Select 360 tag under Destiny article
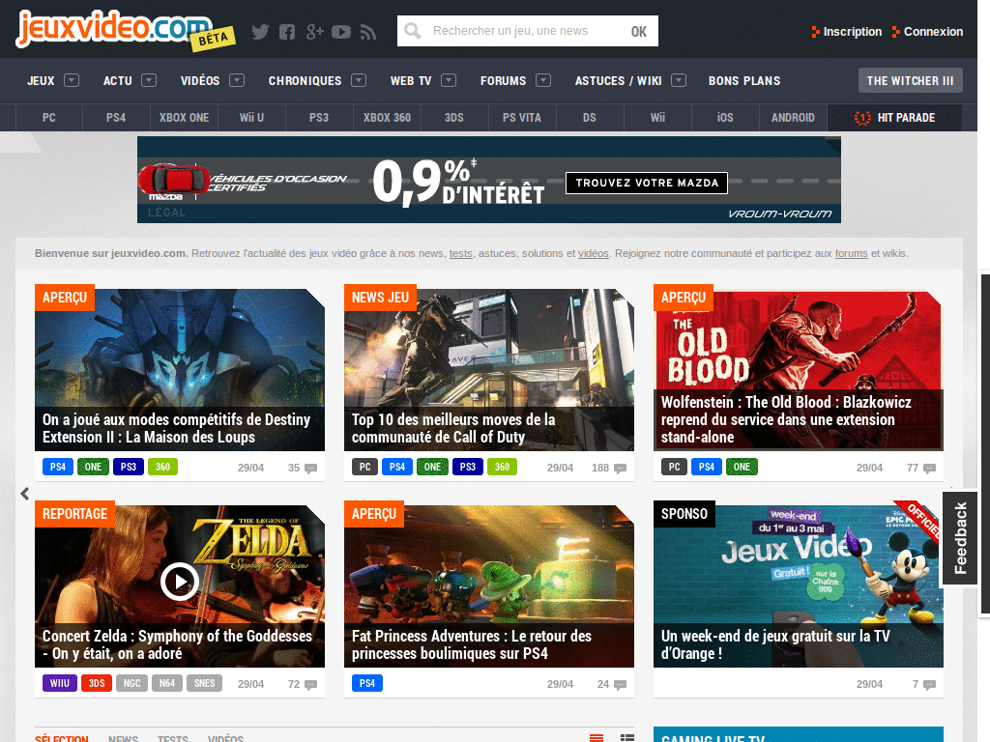Image resolution: width=990 pixels, height=742 pixels. [162, 467]
